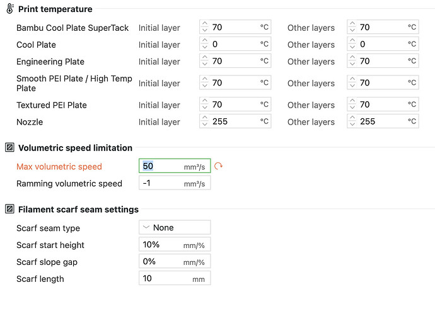Edit Nozzle other layers 255 value
The width and height of the screenshot is (435, 309).
tap(382, 121)
